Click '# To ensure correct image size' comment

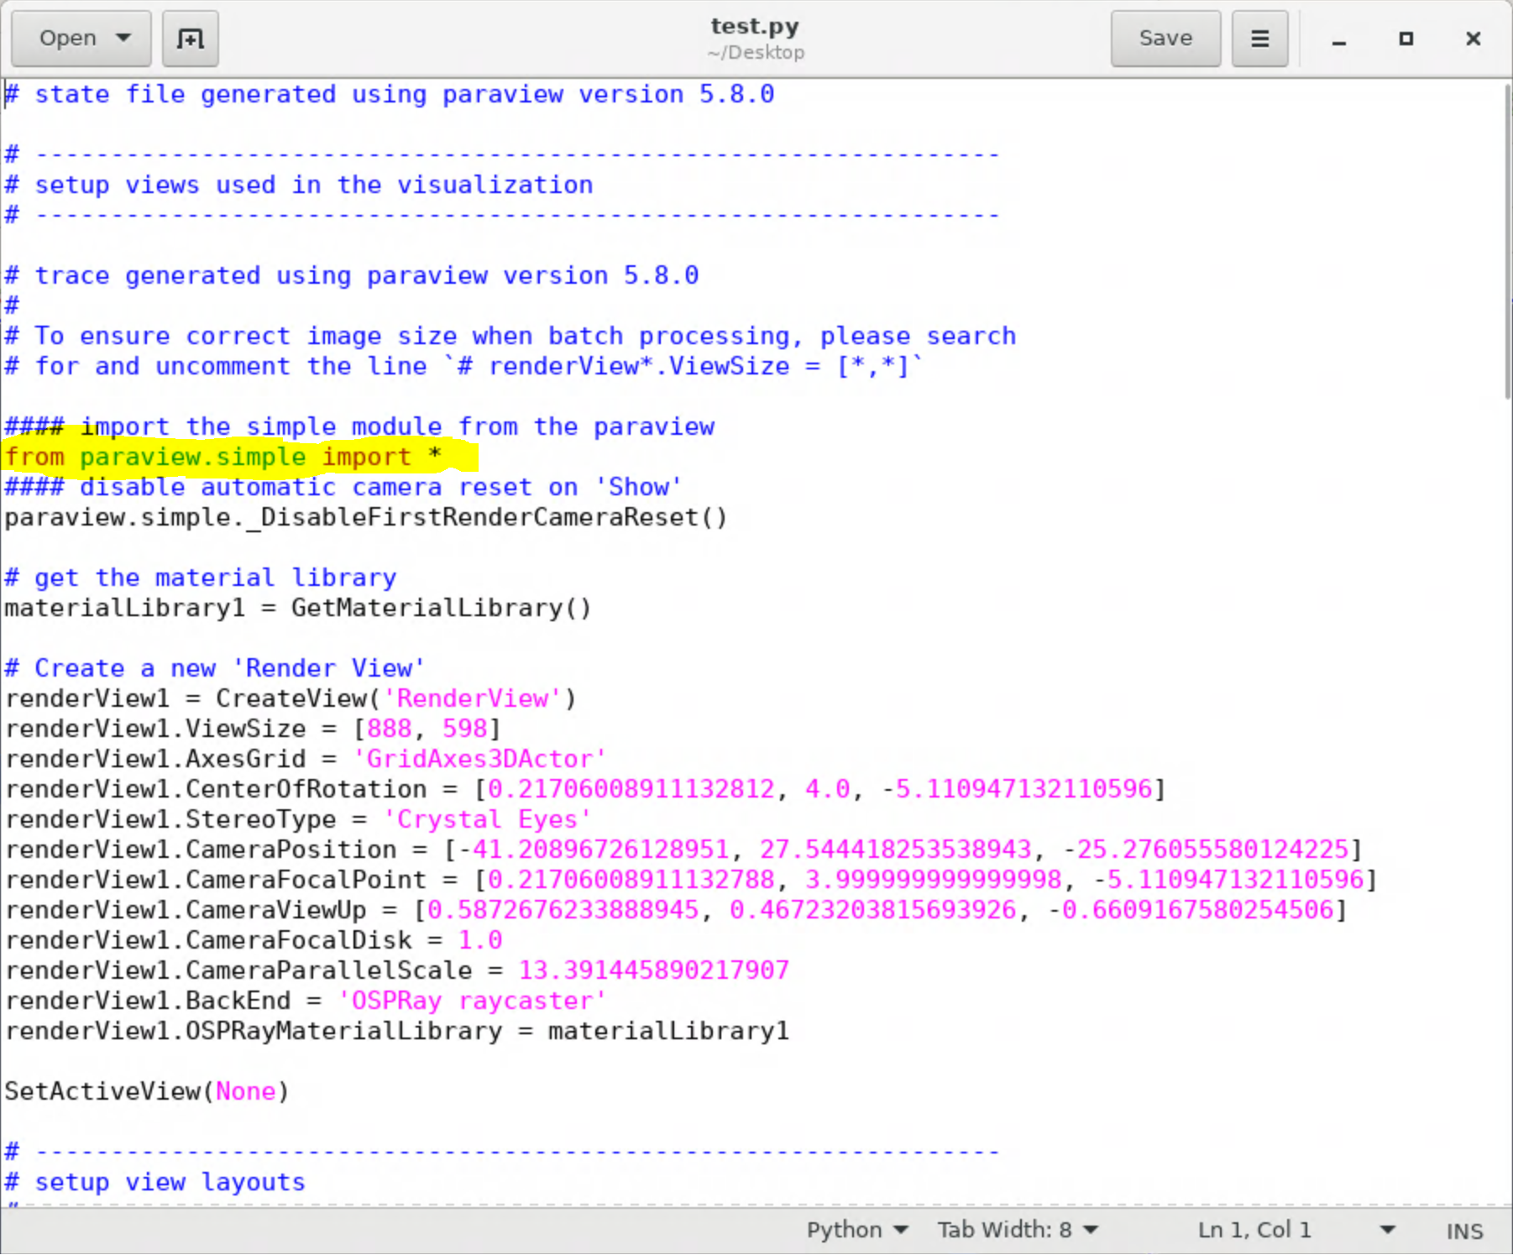pyautogui.click(x=510, y=336)
